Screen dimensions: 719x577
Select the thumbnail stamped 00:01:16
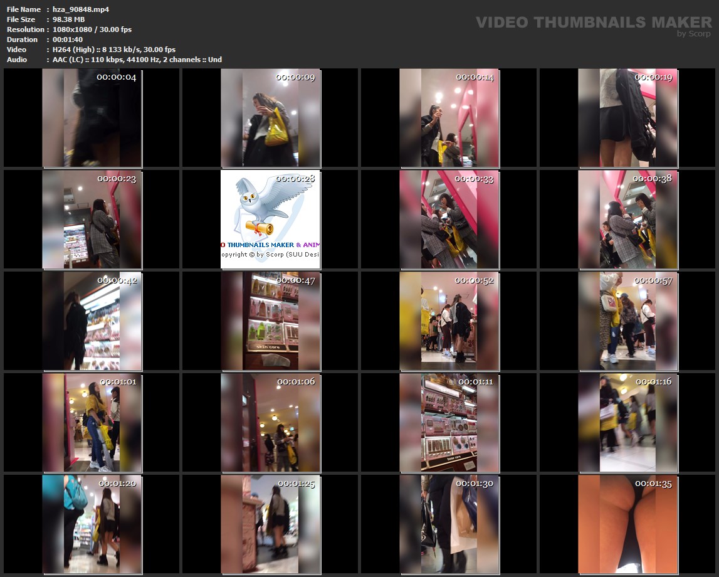627,423
